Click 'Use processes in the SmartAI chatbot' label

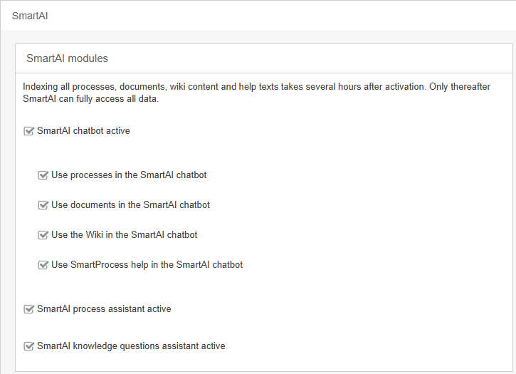129,175
